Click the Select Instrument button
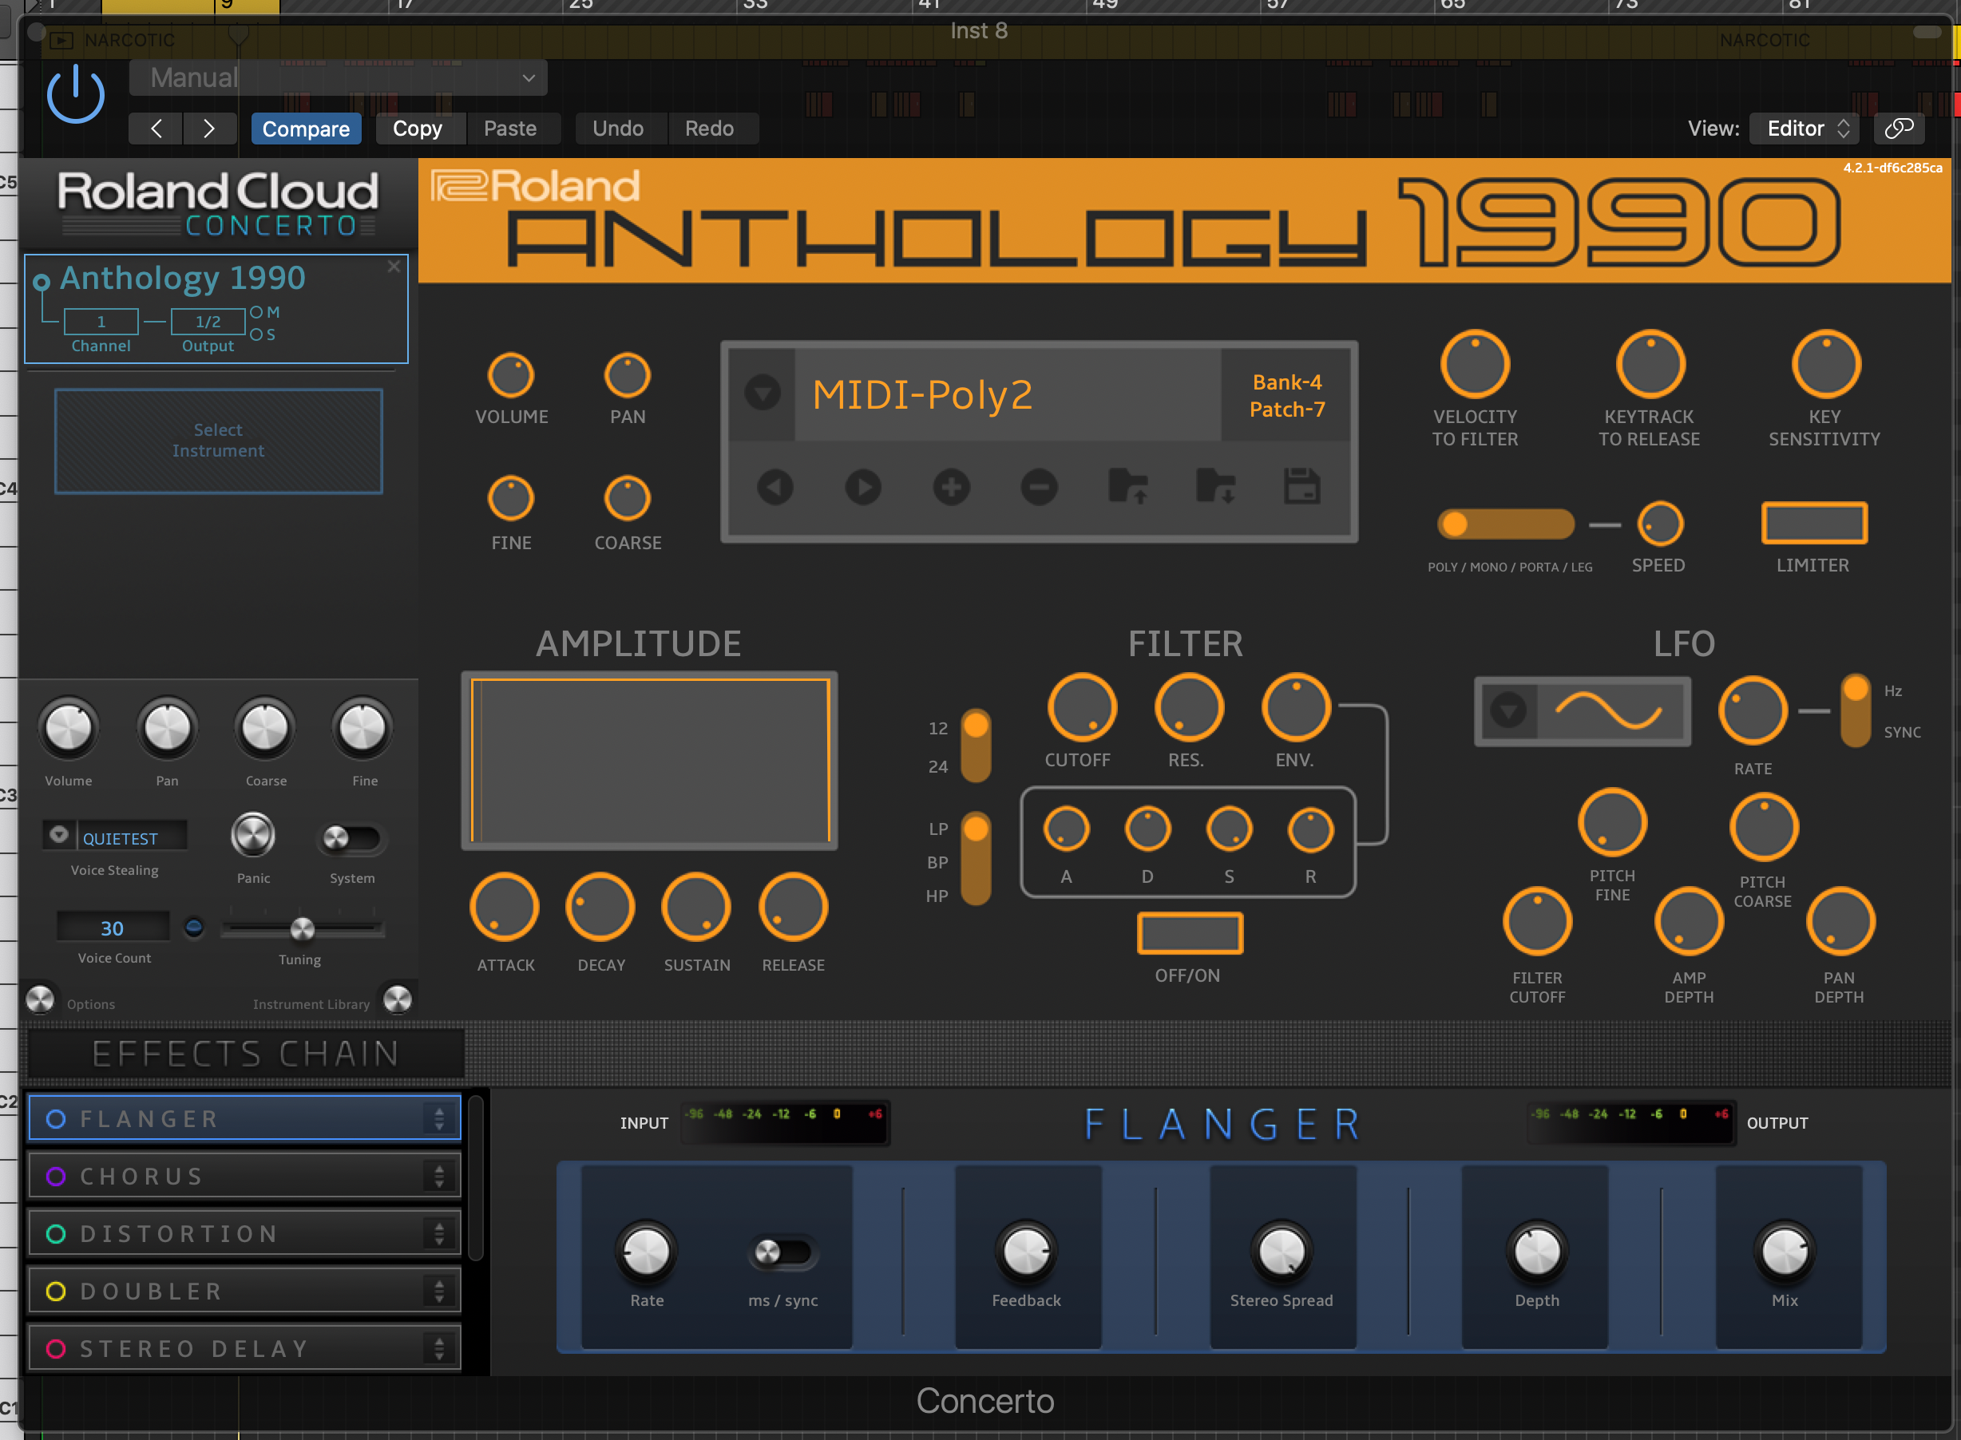 [218, 440]
